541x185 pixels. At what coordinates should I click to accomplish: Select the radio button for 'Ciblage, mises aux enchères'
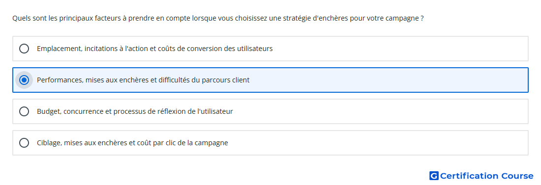[24, 143]
